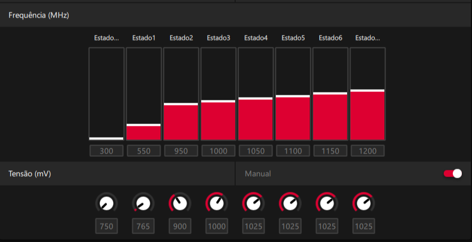Adjust the Estado5 frequency slider bar
The width and height of the screenshot is (472, 242).
[x=293, y=94]
